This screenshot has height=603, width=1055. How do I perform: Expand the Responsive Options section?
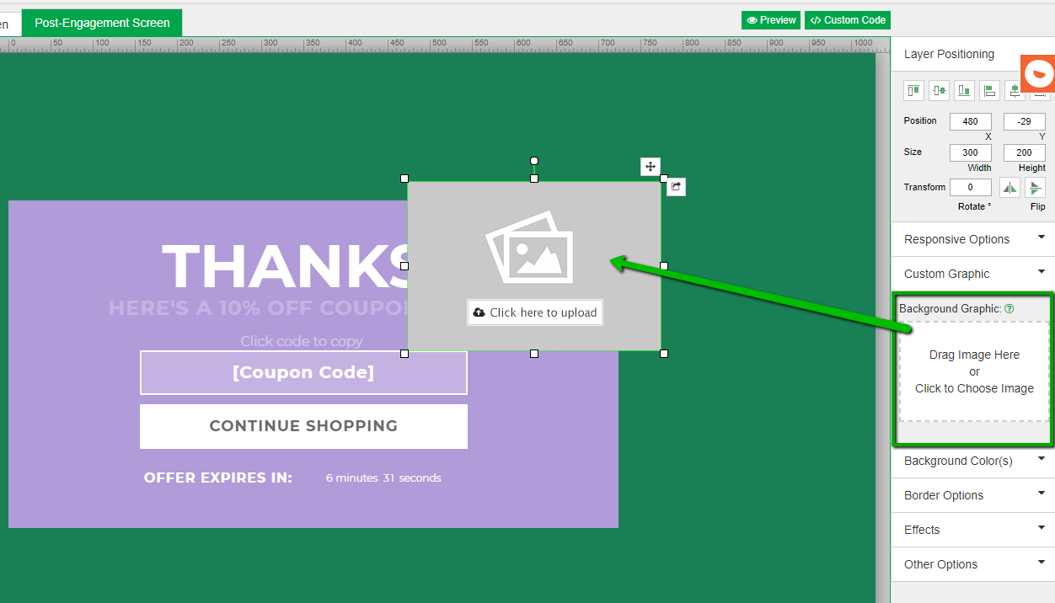pos(972,239)
